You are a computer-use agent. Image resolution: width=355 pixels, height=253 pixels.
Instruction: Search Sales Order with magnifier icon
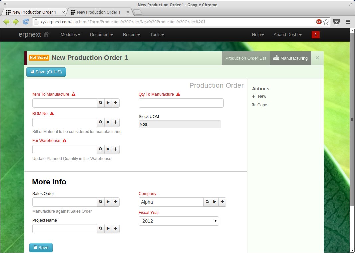(101, 202)
